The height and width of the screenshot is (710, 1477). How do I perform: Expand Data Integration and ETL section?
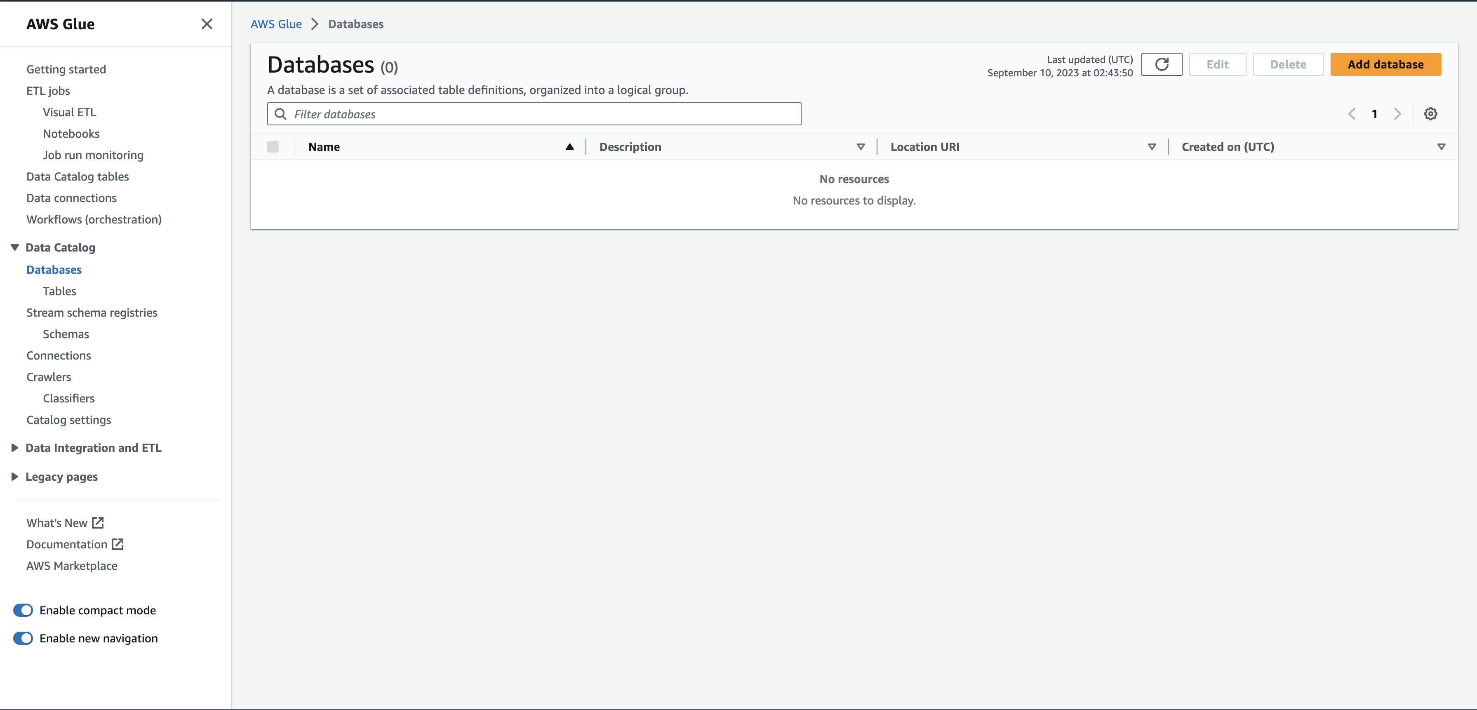15,448
